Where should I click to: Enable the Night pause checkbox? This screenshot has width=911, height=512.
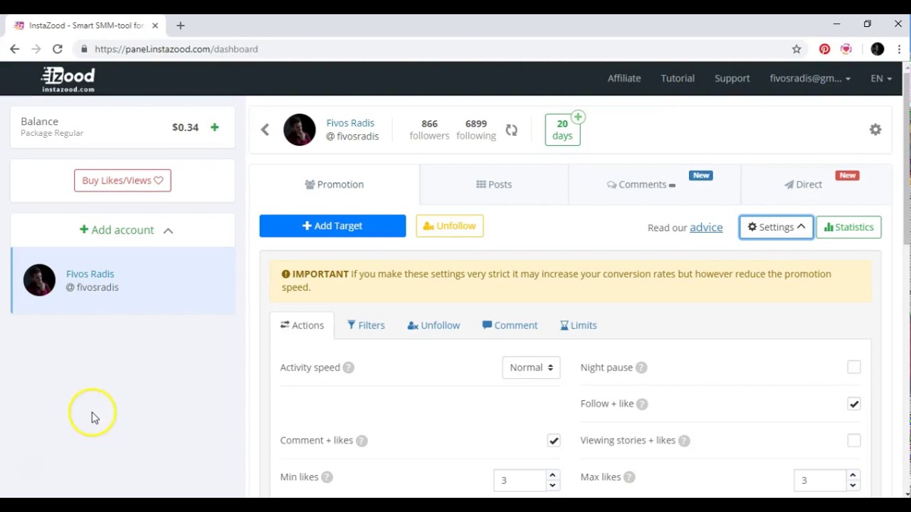coord(854,367)
